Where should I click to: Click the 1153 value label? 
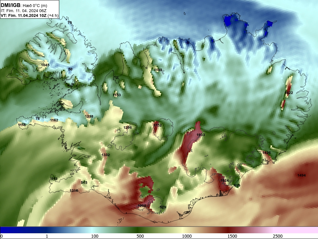tap(117, 95)
